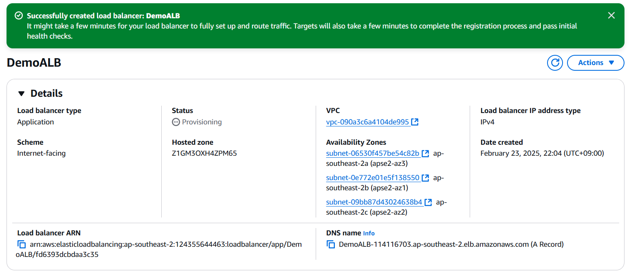
Task: Click external link icon beside subnet-06530f457be54c82b
Action: click(x=425, y=153)
